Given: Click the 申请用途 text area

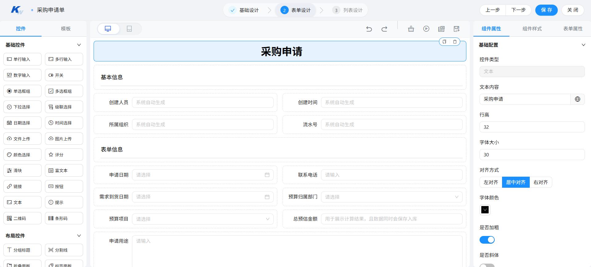Looking at the screenshot, I should point(297,251).
